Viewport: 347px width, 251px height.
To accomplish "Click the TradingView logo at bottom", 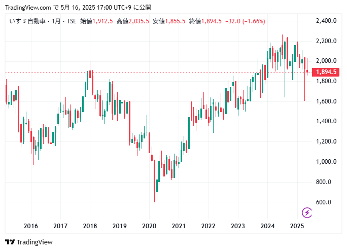I will pyautogui.click(x=29, y=242).
